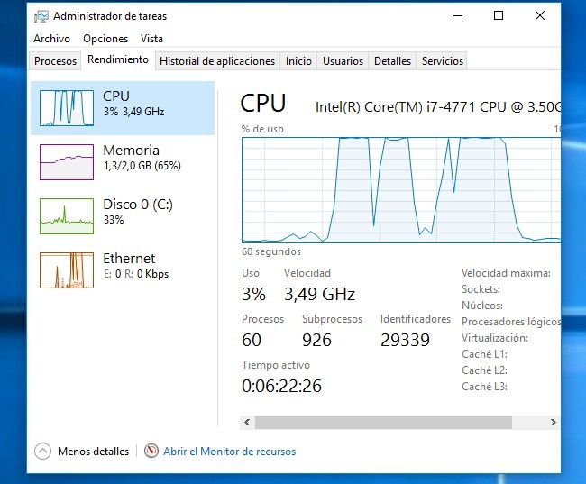Click the main CPU usage graph

click(x=400, y=189)
